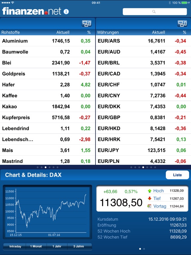The width and height of the screenshot is (191, 255).
Task: Tap the DAX chart thumbnail
Action: click(47, 212)
